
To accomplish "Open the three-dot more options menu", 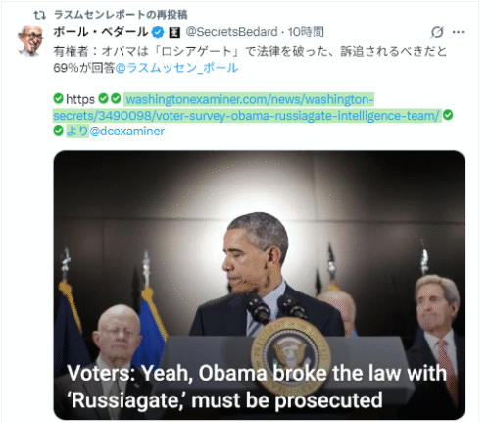I will point(458,32).
